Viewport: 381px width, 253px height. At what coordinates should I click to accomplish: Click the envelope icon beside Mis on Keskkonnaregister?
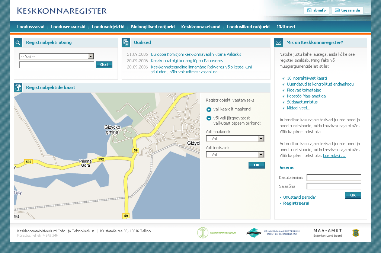pos(278,42)
